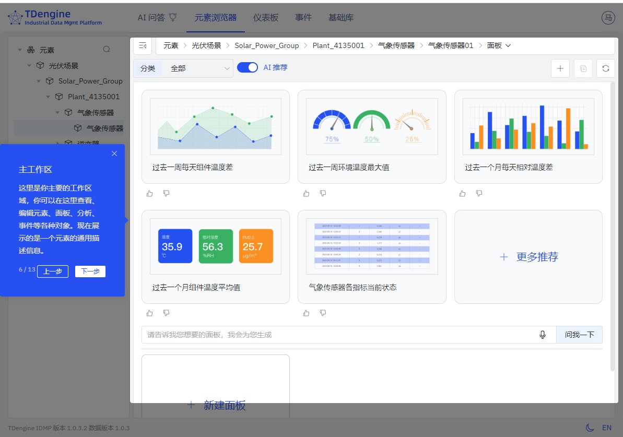The width and height of the screenshot is (623, 437).
Task: Open the gauge thumbnail 过去一周环境温度最大值
Action: pyautogui.click(x=372, y=126)
